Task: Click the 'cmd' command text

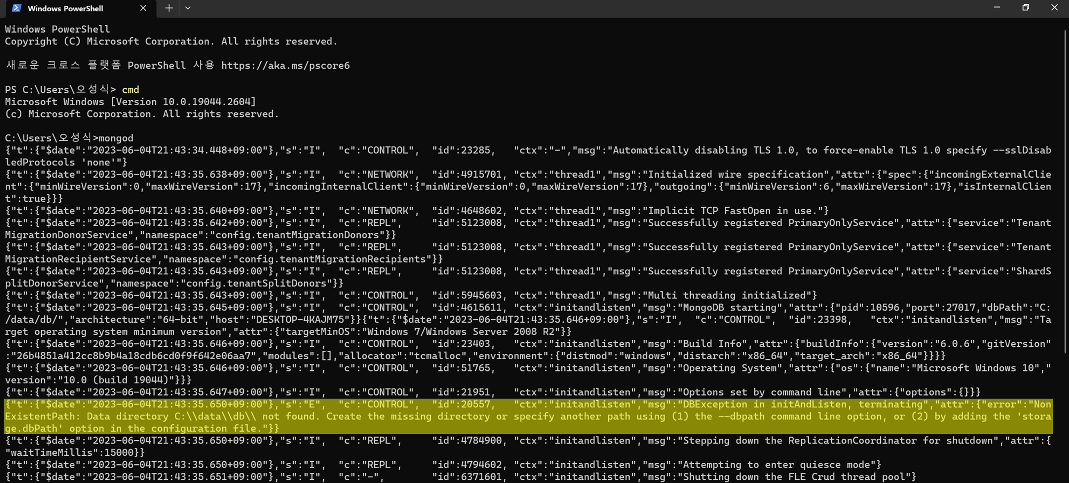Action: 130,90
